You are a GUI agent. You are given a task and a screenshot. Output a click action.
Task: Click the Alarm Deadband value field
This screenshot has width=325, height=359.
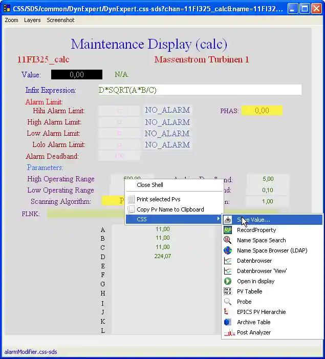[119, 156]
